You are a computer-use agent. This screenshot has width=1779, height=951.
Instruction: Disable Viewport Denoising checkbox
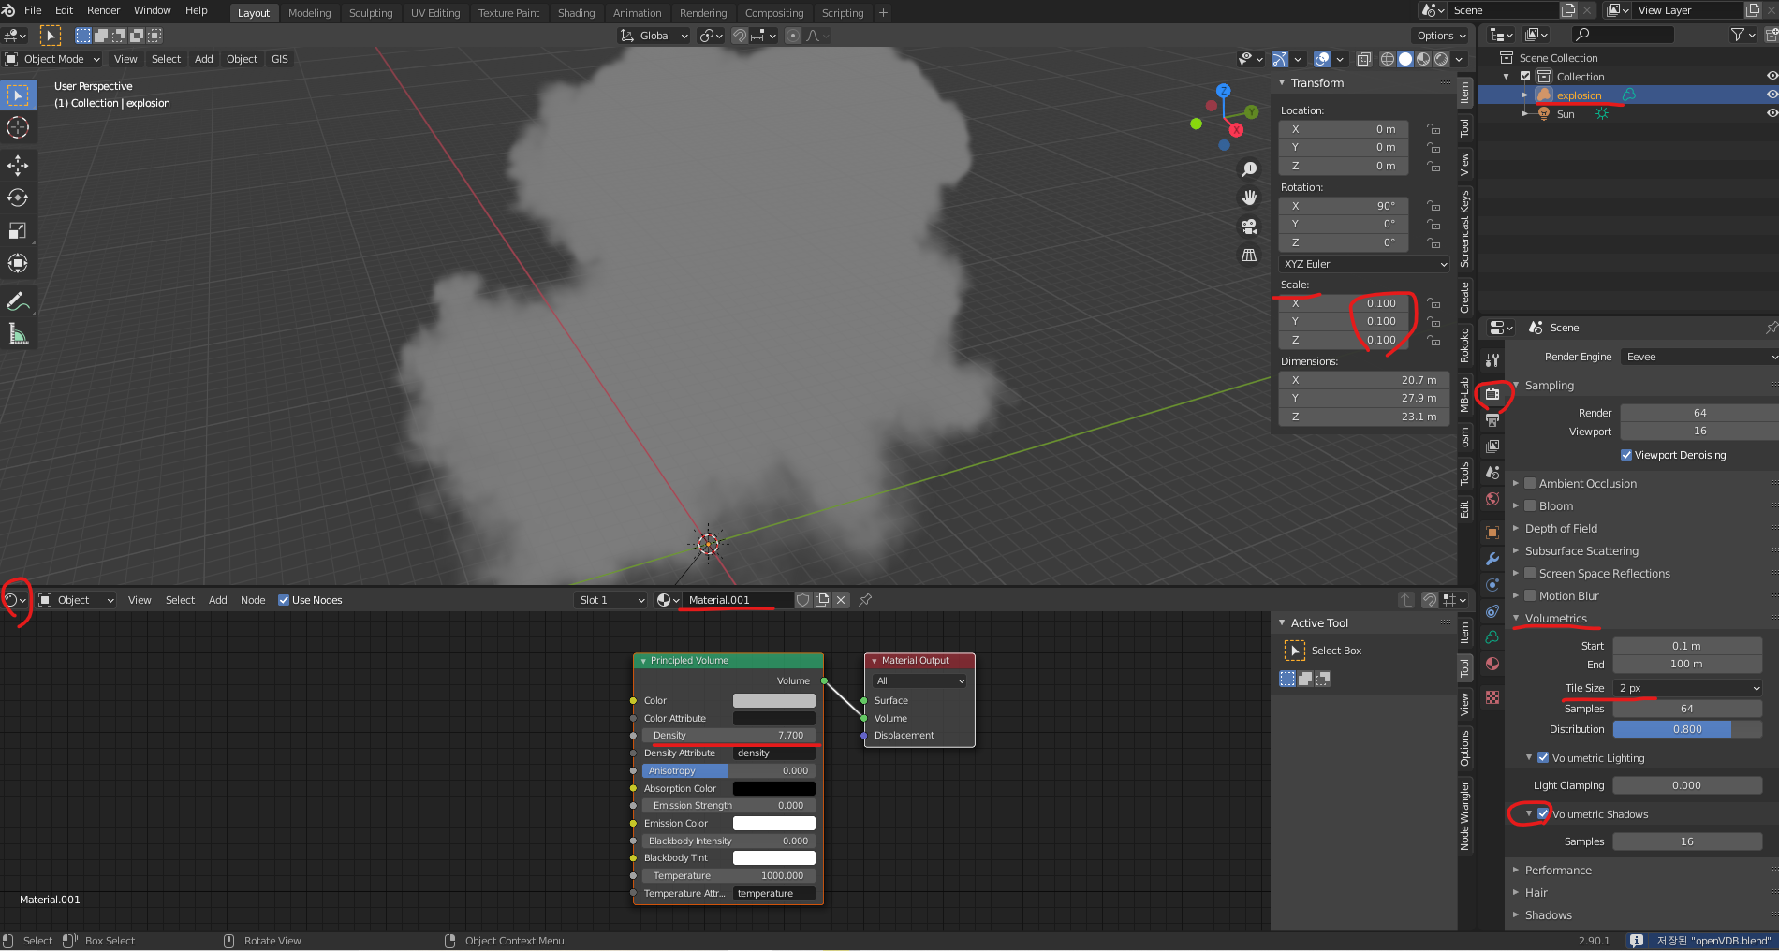pyautogui.click(x=1626, y=455)
